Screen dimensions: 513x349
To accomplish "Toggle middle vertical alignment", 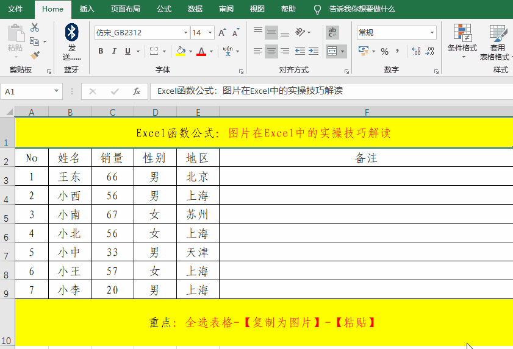I will pos(271,32).
